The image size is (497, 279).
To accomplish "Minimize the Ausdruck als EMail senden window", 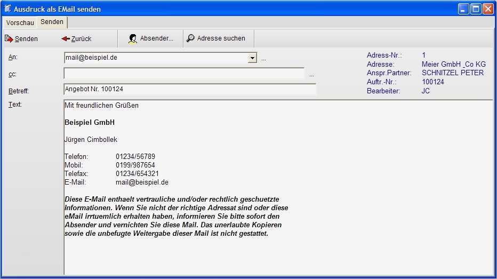I will [x=463, y=9].
